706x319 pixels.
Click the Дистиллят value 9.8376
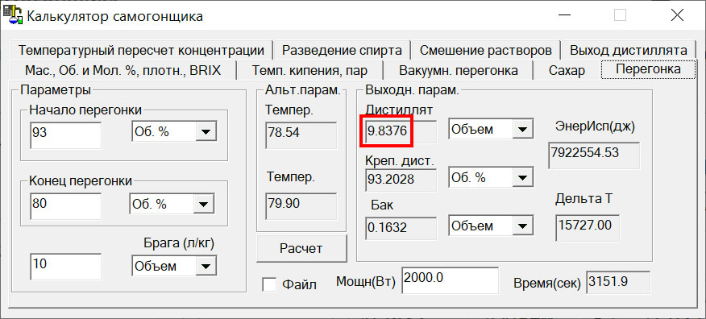pos(401,131)
